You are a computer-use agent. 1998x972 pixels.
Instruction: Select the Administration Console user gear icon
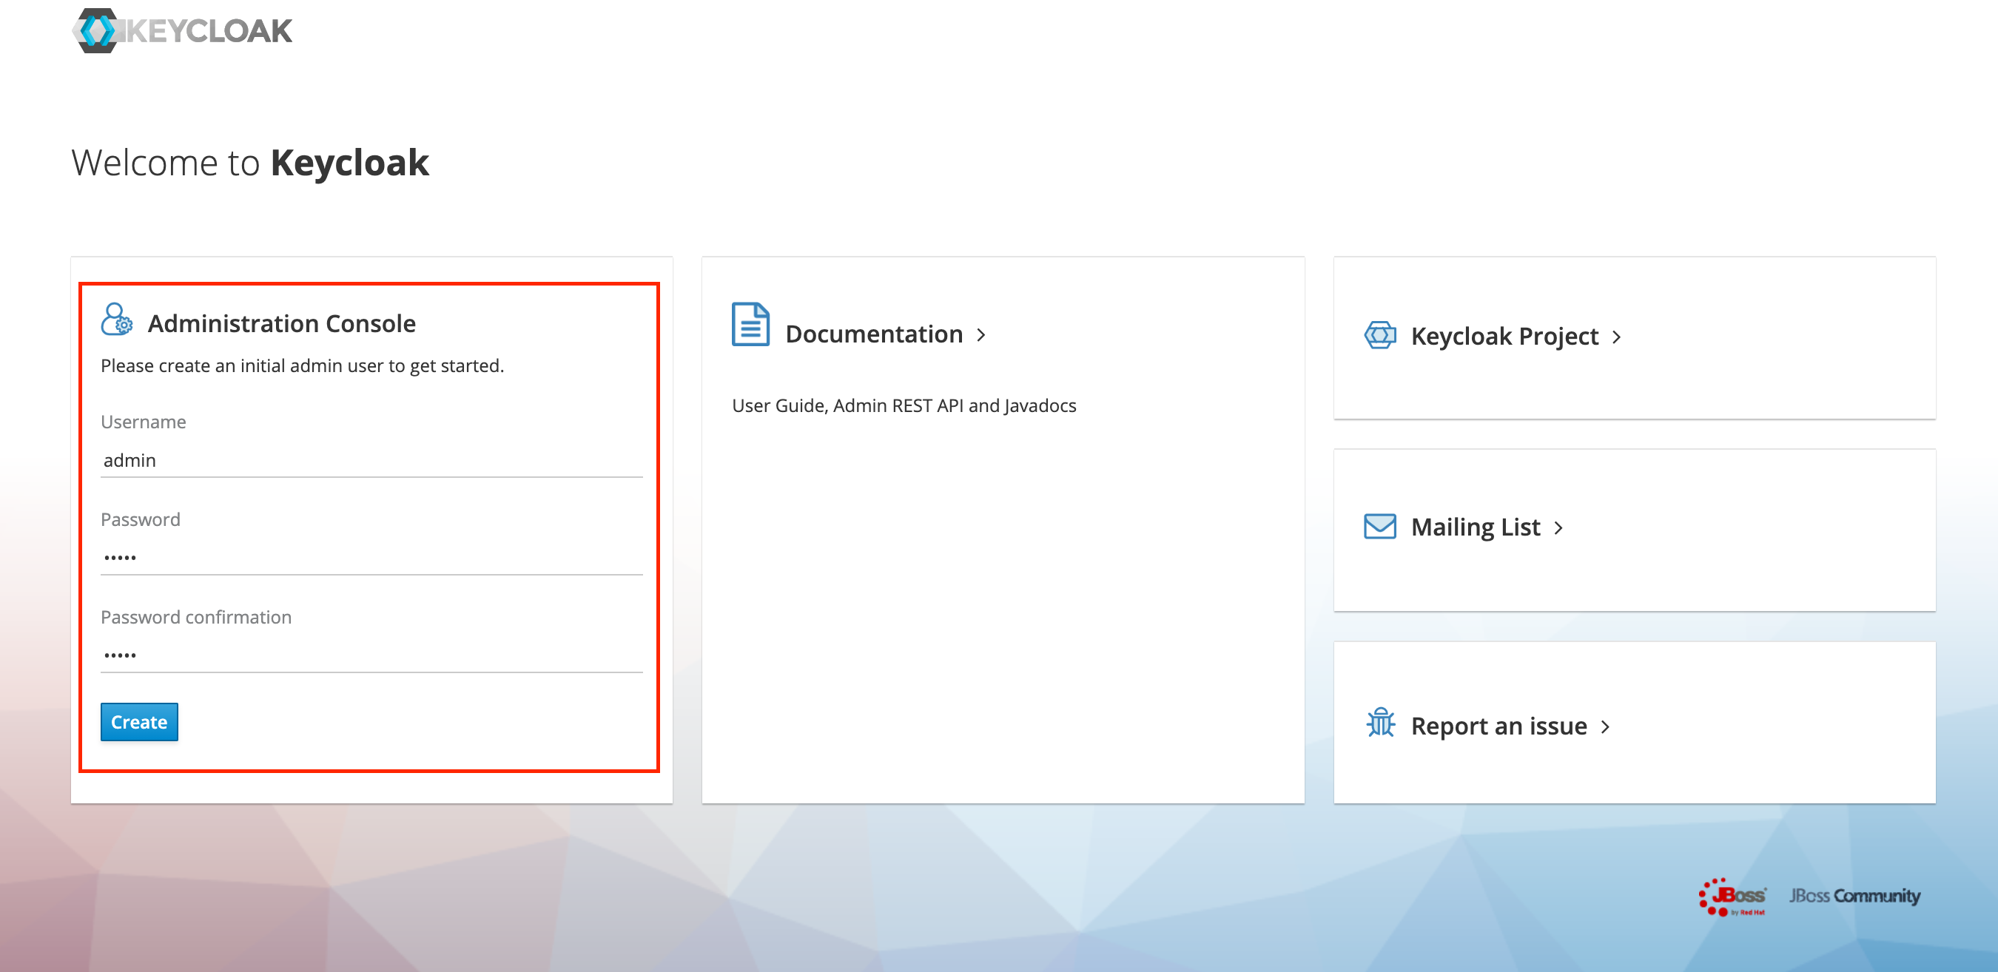point(115,321)
